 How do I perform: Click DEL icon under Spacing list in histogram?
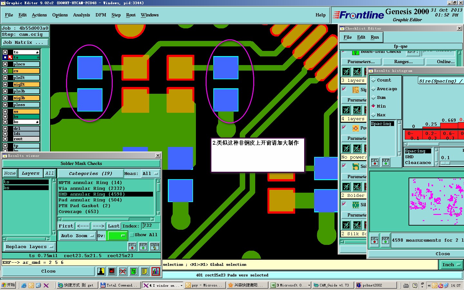(x=375, y=162)
